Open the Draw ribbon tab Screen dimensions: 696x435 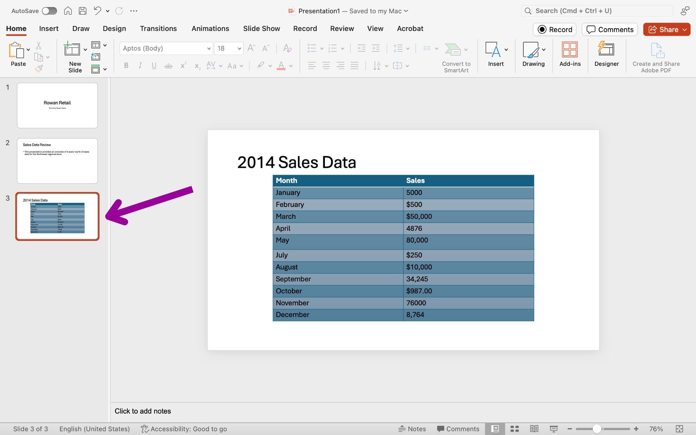(x=81, y=29)
